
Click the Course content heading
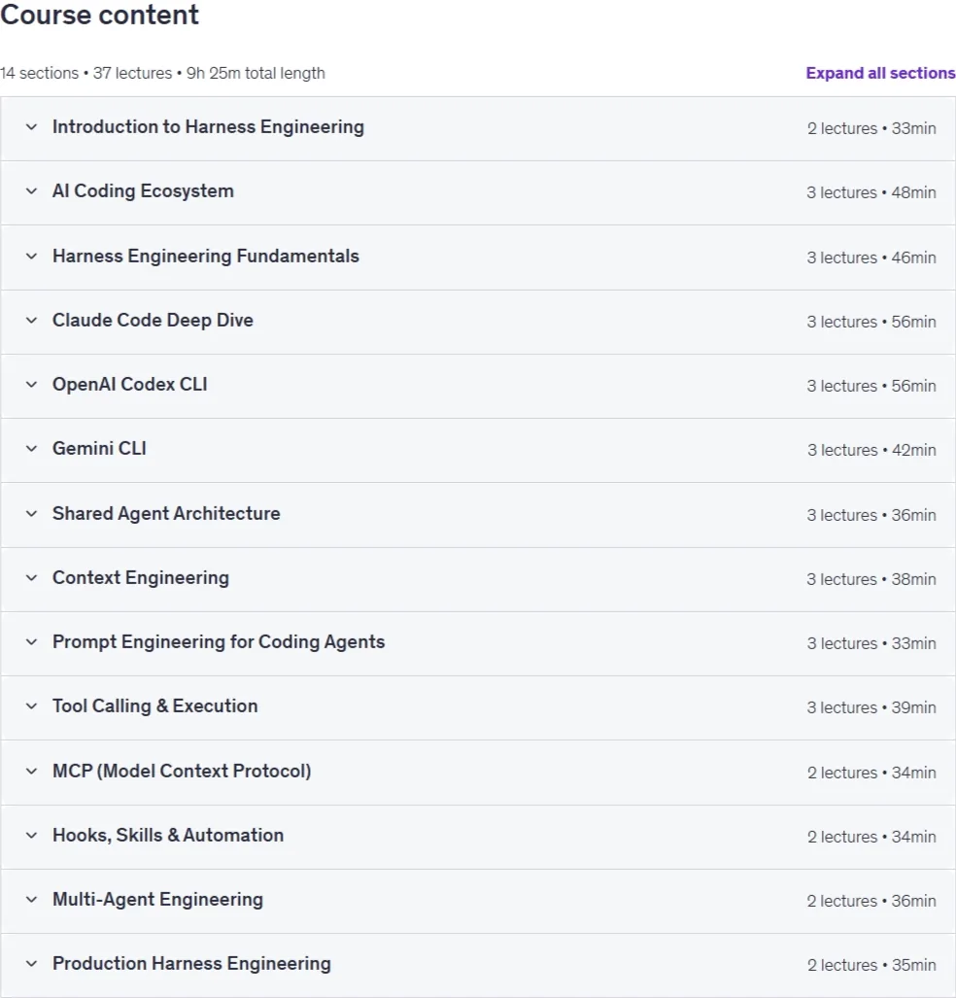[x=99, y=14]
